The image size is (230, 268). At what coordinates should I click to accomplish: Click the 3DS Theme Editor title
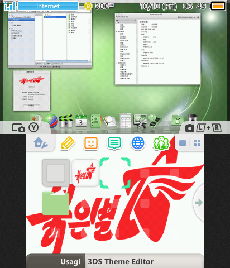121,261
